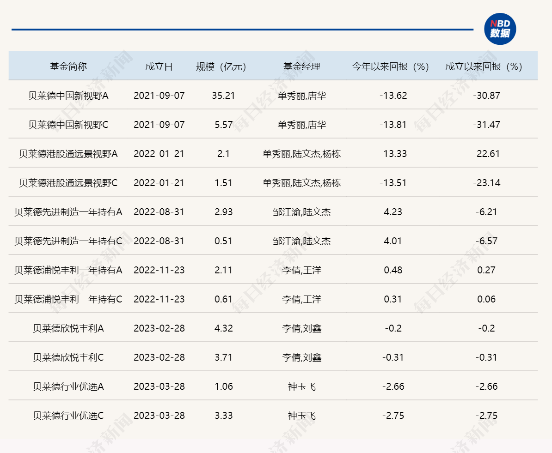
Task: Click manager 李倩,刘鑫 in 欣悦丰利A row
Action: click(302, 328)
